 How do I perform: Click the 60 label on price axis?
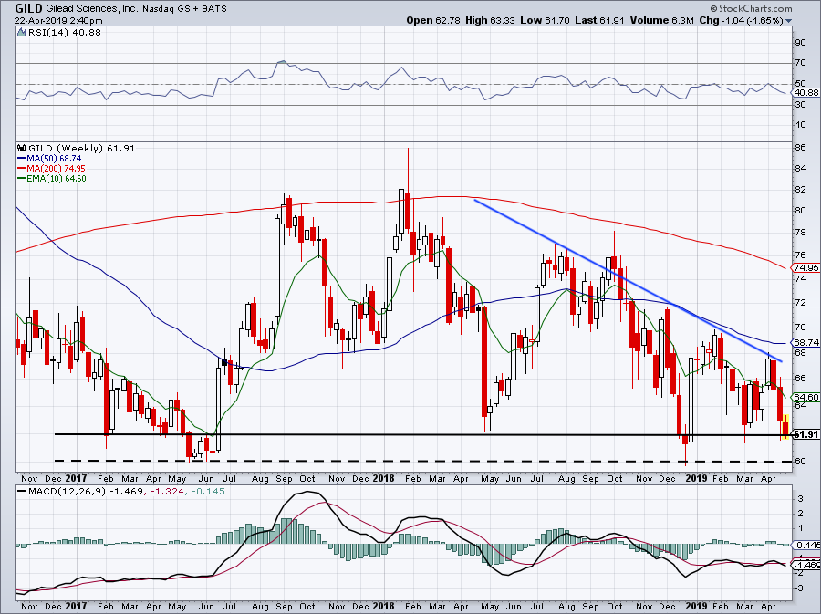coord(800,461)
